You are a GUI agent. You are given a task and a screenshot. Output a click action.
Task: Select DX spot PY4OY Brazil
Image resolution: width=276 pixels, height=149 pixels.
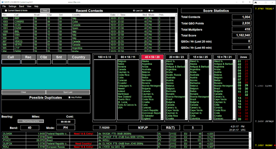[x=125, y=140]
